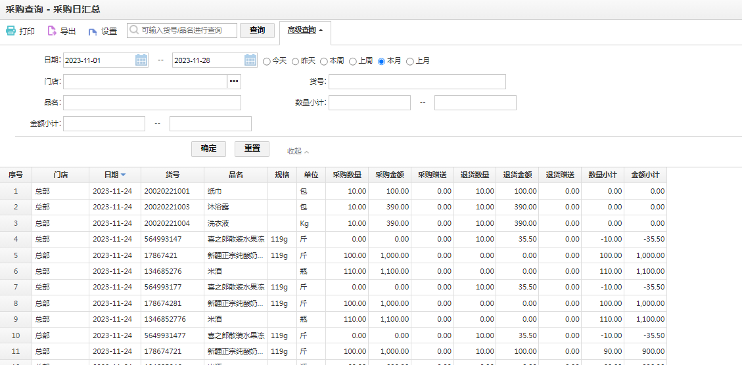Click the 门店 input field

(x=145, y=82)
